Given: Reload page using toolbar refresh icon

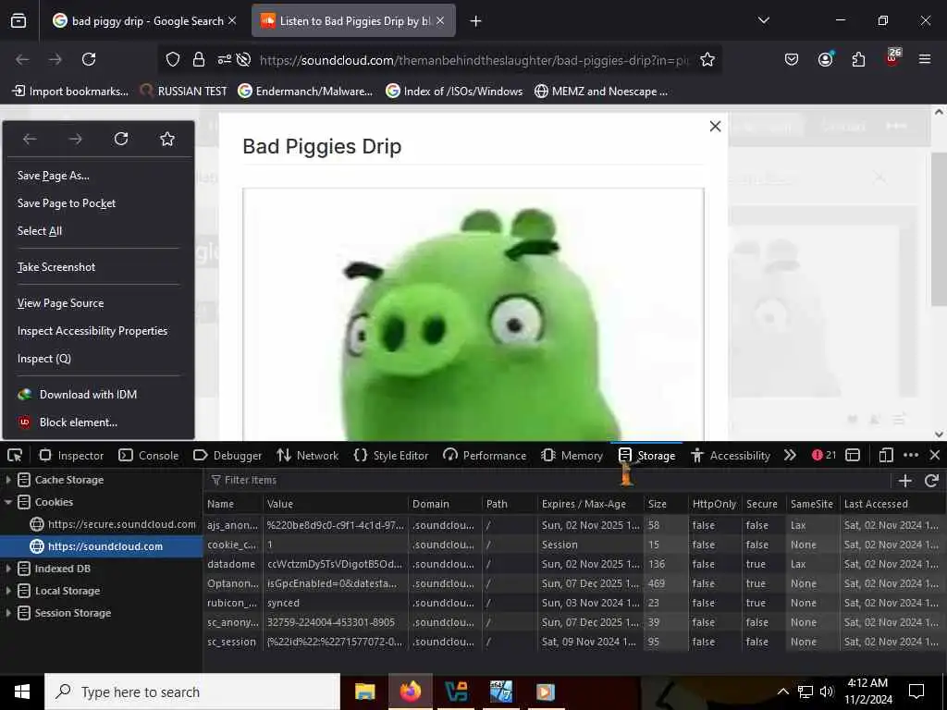Looking at the screenshot, I should [x=89, y=59].
